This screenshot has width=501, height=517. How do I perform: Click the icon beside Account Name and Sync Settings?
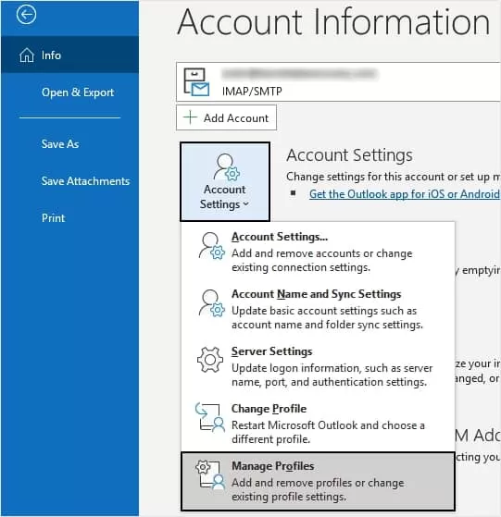pos(211,303)
